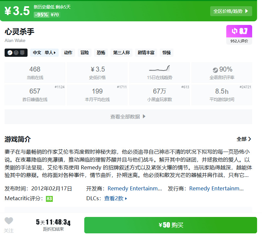This screenshot has width=262, height=235.
Task: Open the 468 当前在线 stat cell
Action: tap(35, 73)
